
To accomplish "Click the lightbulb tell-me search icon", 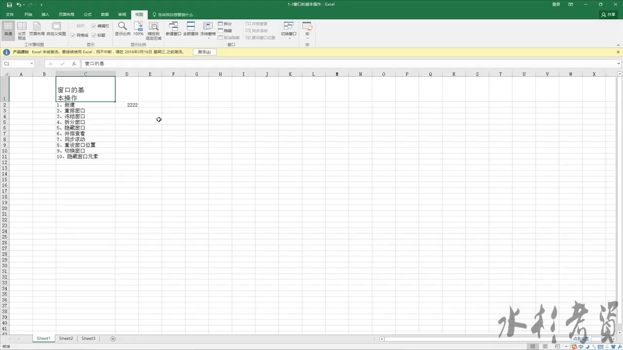I will 154,15.
